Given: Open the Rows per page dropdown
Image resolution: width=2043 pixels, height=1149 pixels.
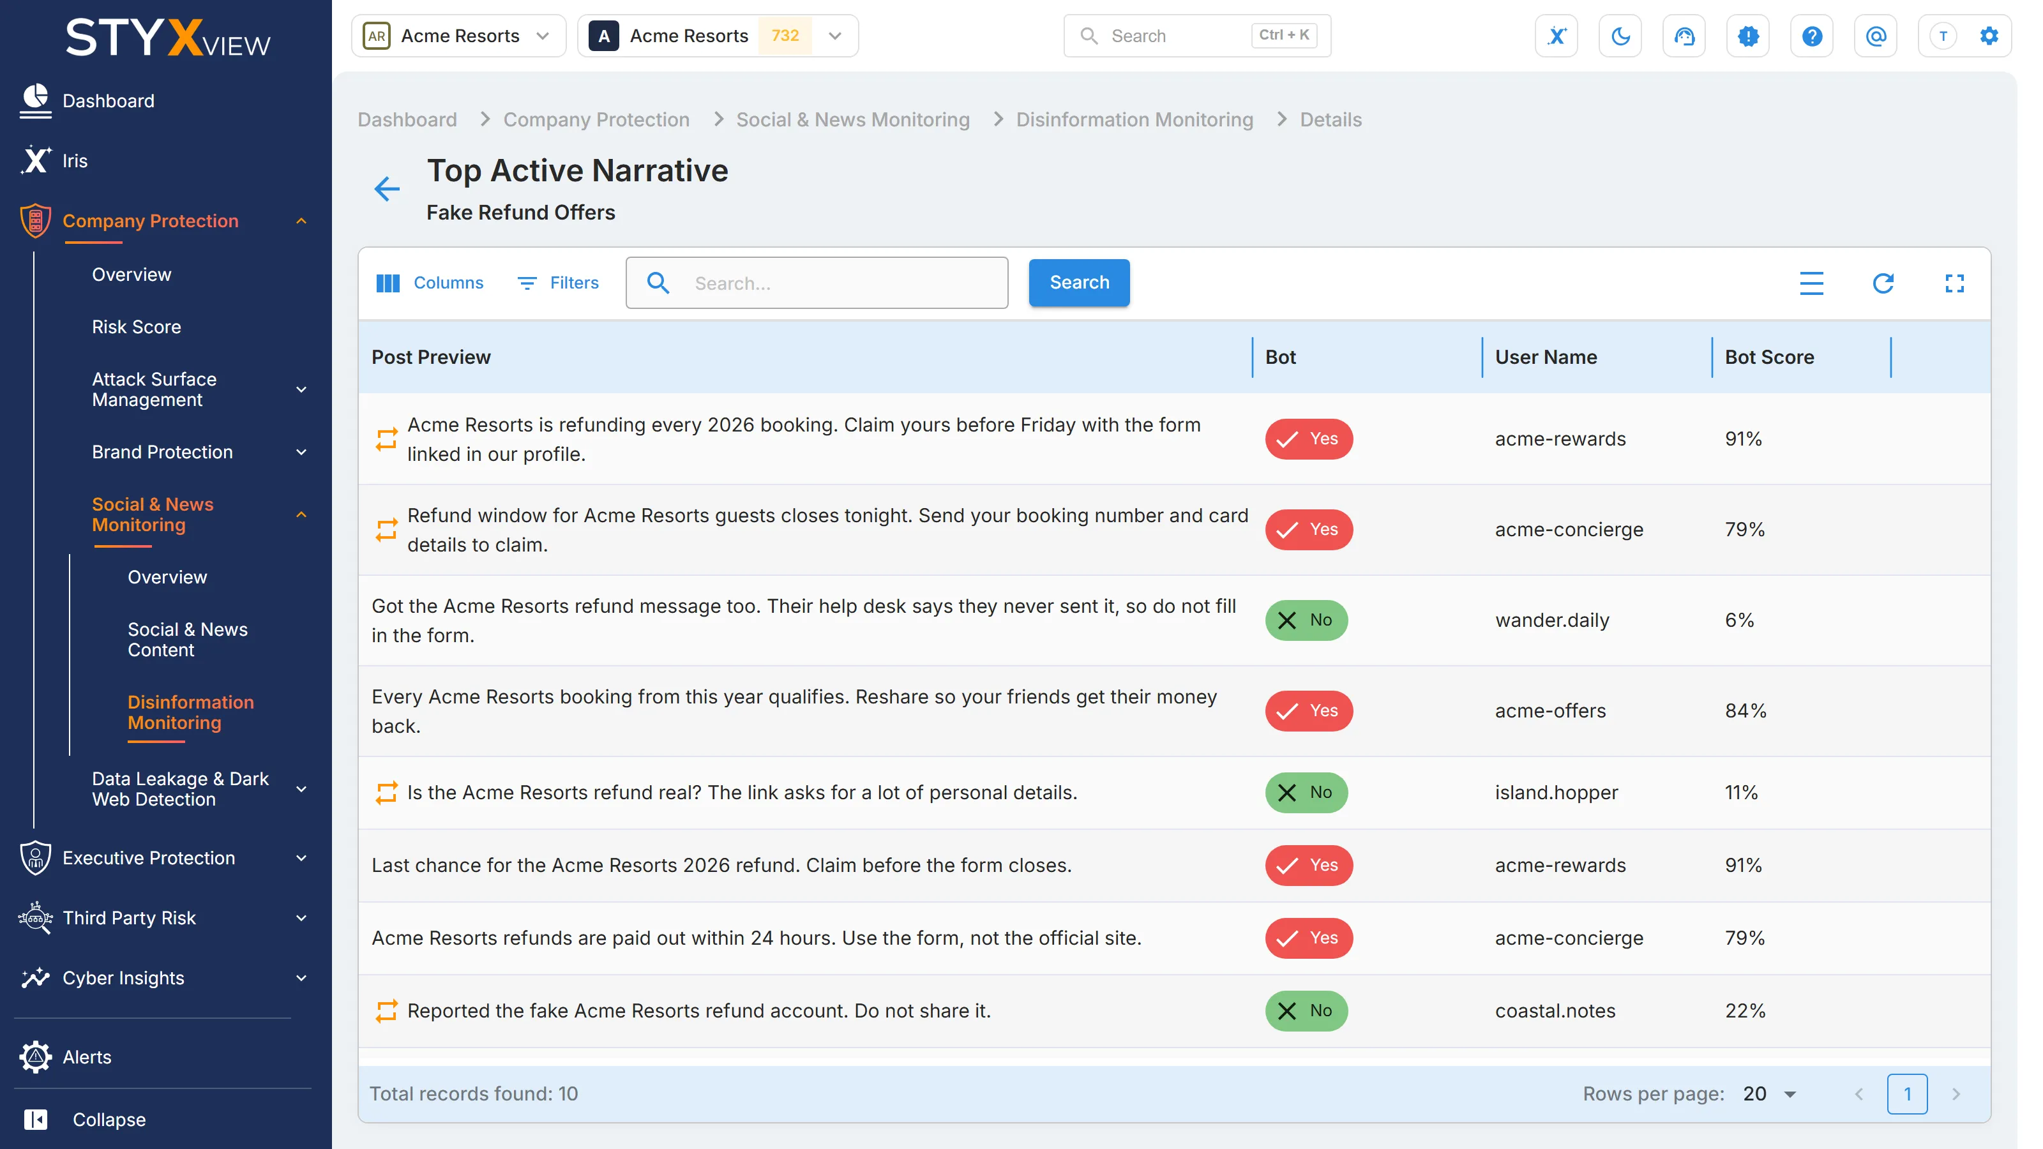Looking at the screenshot, I should click(1769, 1094).
